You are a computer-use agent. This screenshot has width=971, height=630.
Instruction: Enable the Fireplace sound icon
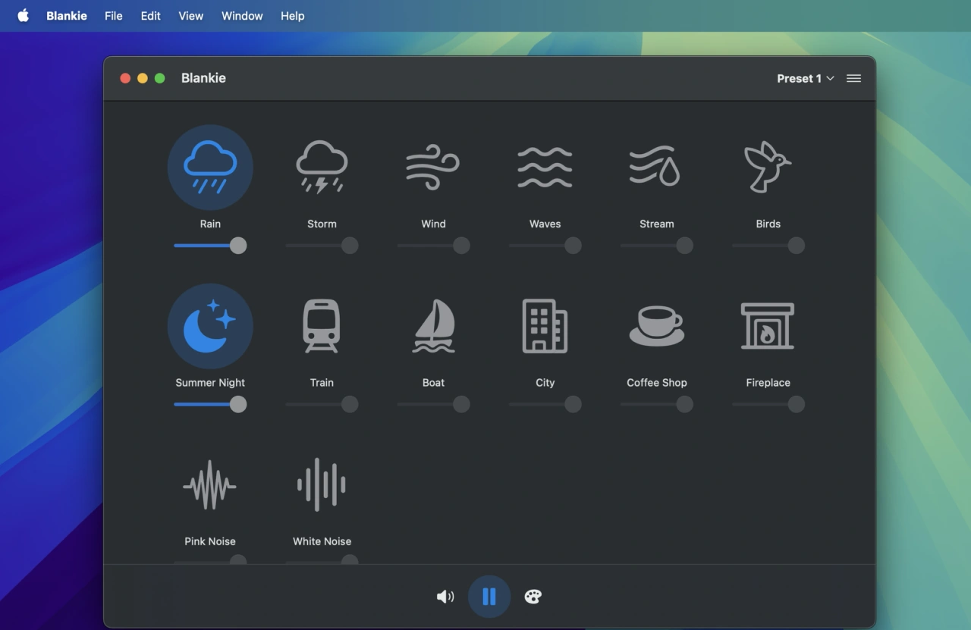(x=768, y=326)
